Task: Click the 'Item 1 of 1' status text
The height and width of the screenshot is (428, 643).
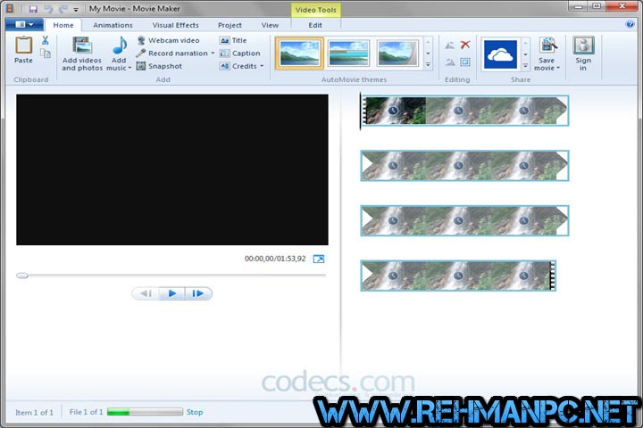Action: [34, 413]
